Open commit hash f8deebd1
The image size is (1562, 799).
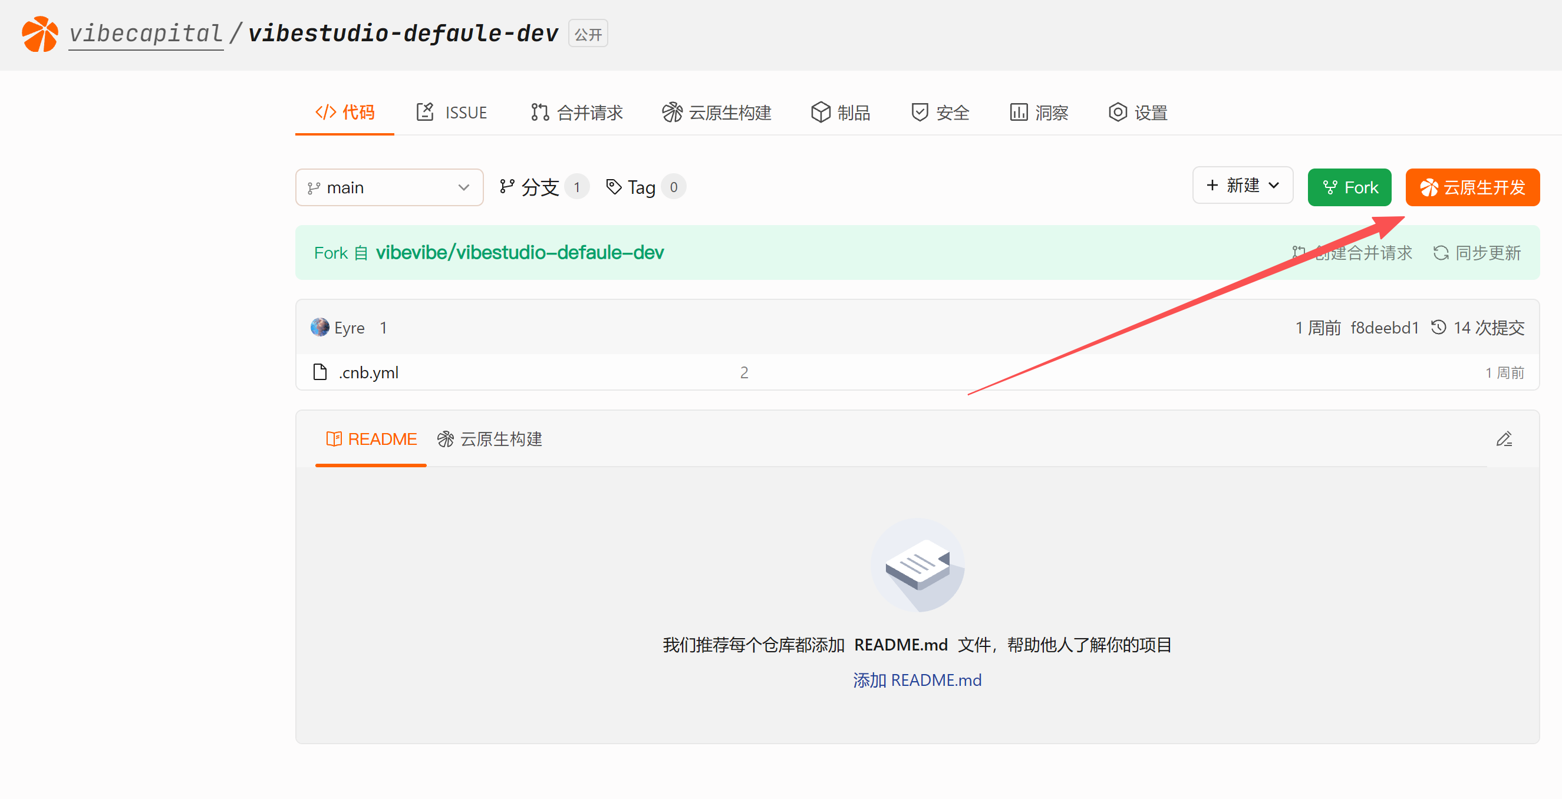click(x=1385, y=328)
